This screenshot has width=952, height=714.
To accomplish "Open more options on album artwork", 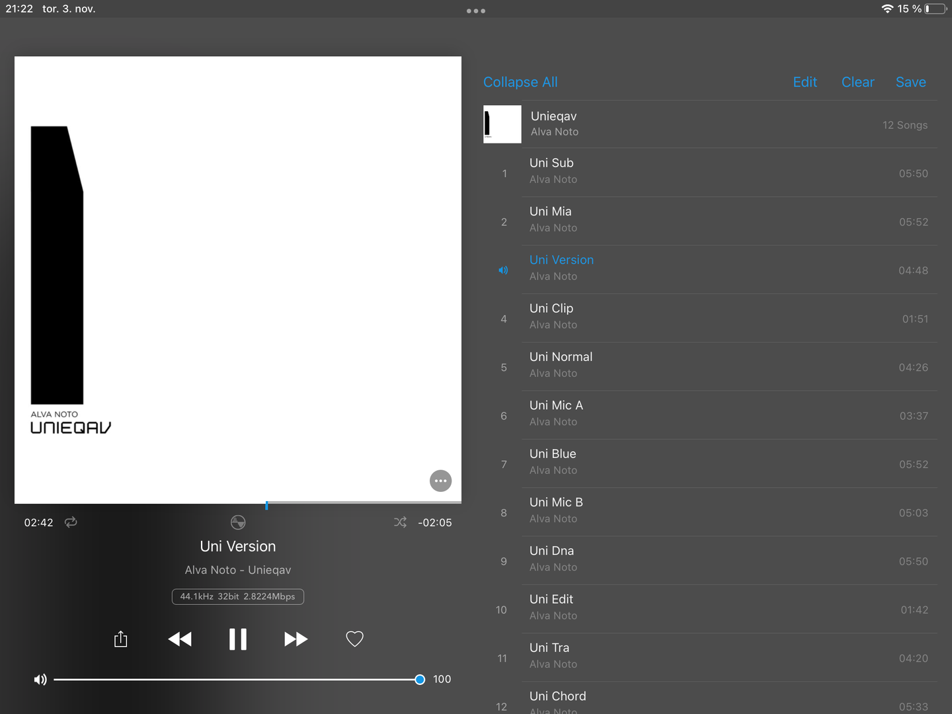I will click(441, 481).
